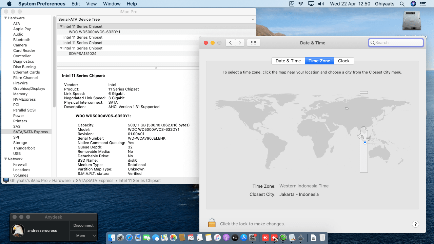Open Maps from the Dock
This screenshot has width=434, height=244.
click(x=164, y=238)
